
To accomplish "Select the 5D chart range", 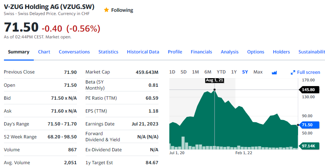I will (183, 72).
